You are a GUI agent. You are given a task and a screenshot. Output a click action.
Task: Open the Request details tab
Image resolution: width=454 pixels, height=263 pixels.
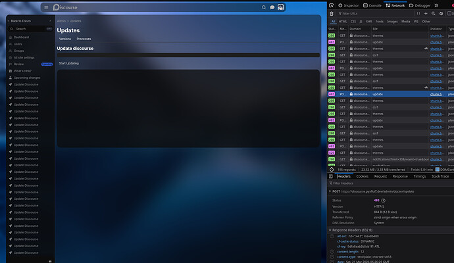[380, 176]
